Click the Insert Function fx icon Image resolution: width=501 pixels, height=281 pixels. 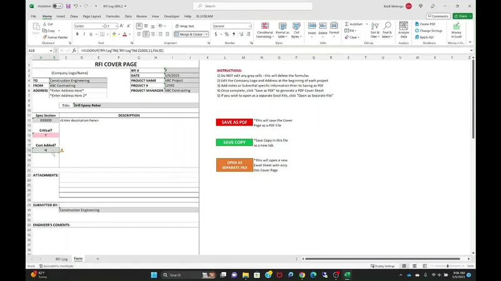tap(74, 51)
